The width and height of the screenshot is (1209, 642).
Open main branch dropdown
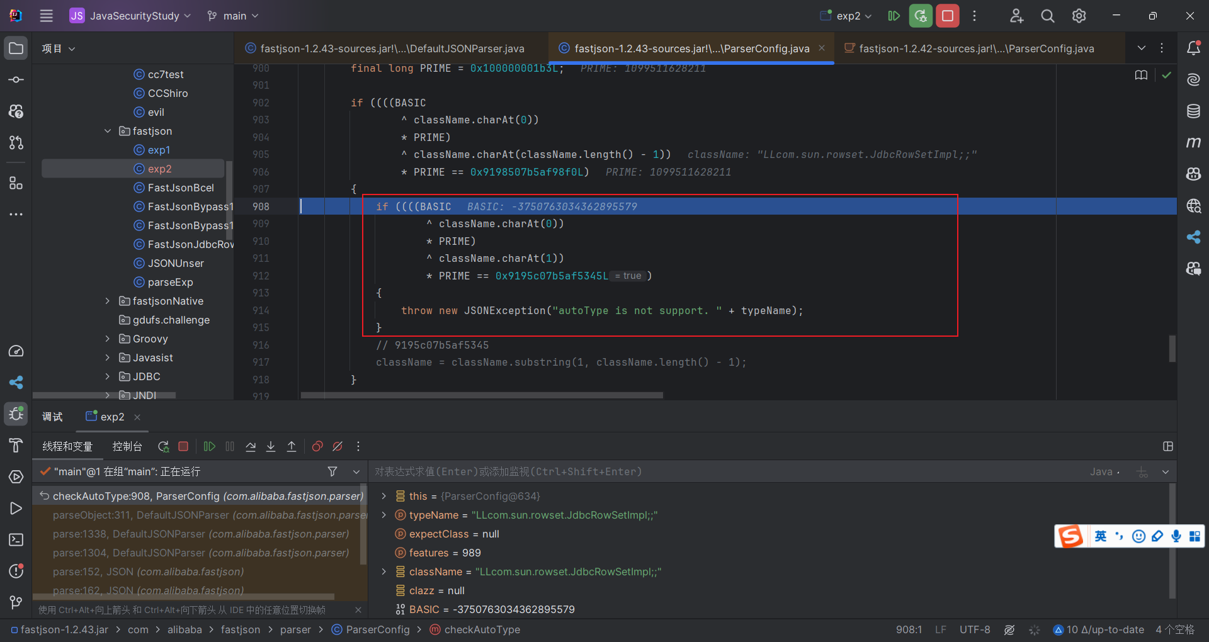coord(233,16)
